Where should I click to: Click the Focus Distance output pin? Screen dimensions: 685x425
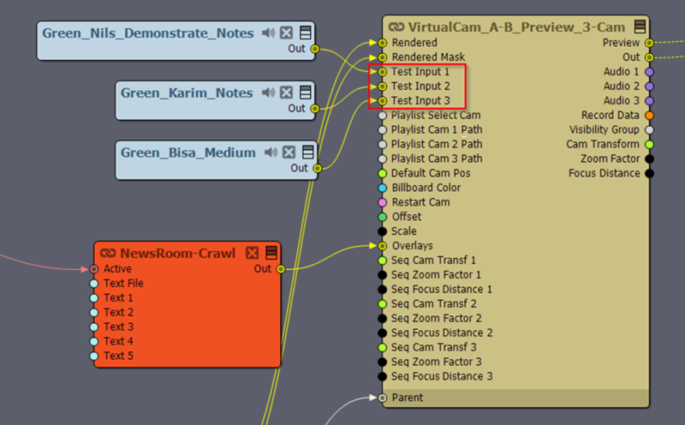(650, 174)
